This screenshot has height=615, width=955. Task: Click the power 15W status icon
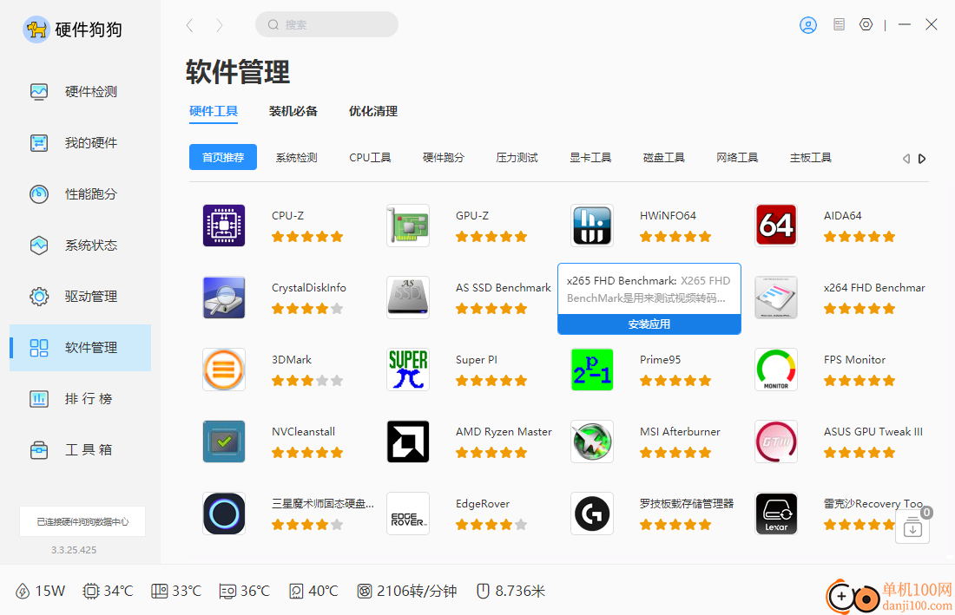click(23, 592)
